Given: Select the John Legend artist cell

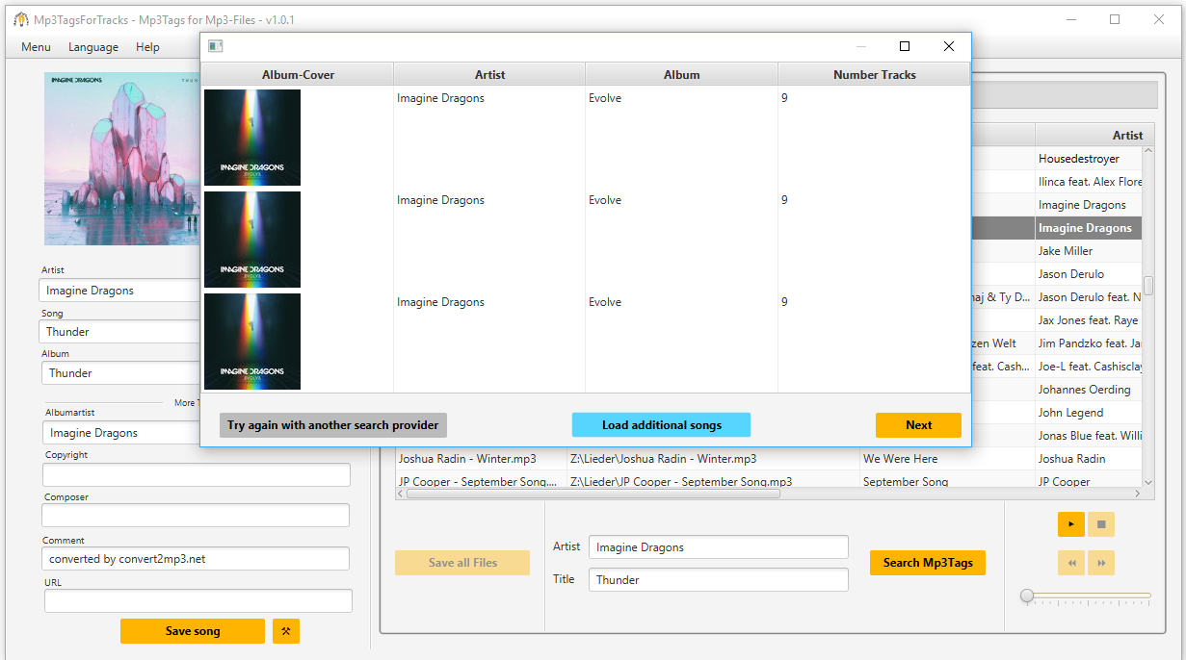Looking at the screenshot, I should point(1089,413).
